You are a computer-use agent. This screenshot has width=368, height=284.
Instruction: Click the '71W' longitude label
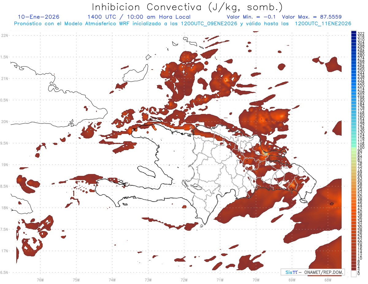pos(220,280)
